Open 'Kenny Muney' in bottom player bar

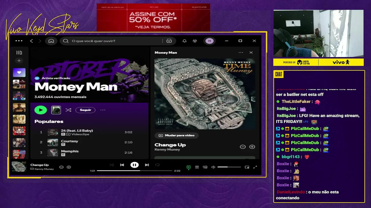tap(44, 169)
